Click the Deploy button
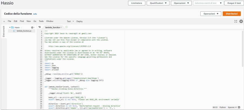244x110 pixels. (x=80, y=21)
